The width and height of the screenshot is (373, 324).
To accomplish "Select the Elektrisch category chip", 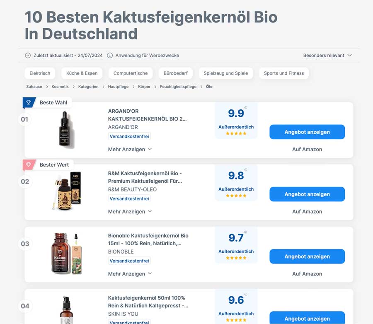I will click(40, 73).
